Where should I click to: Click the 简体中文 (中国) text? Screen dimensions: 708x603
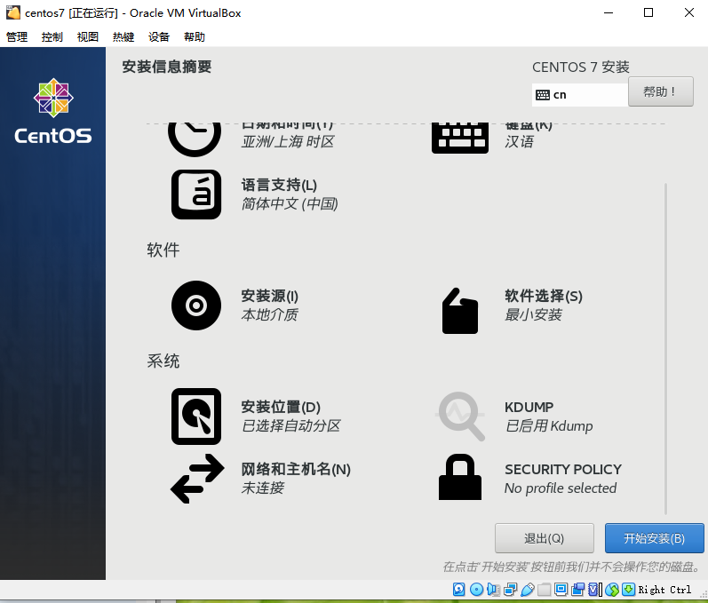(290, 204)
